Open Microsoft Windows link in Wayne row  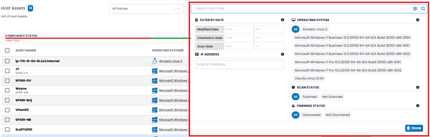[174, 90]
